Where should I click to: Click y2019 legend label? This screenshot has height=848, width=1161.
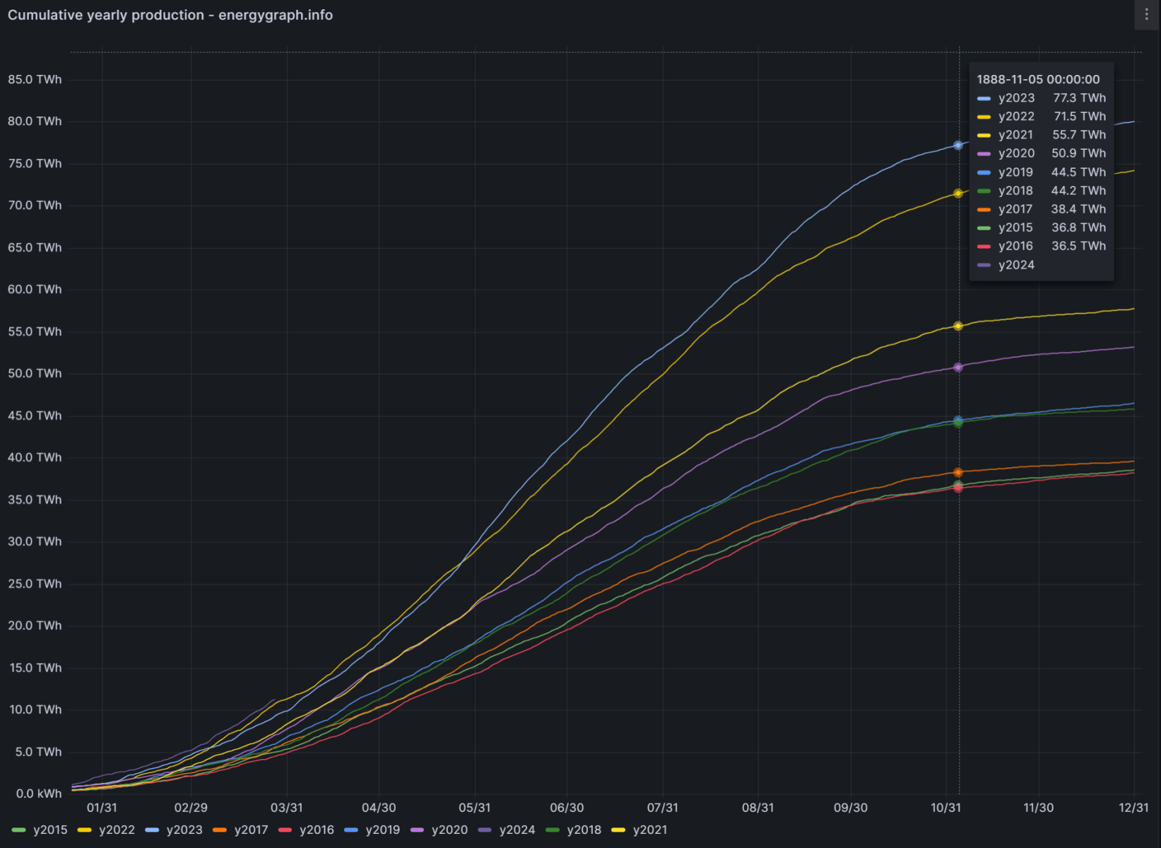(x=382, y=830)
